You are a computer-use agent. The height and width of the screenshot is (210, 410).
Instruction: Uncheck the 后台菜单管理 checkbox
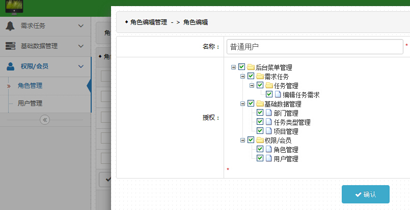click(x=241, y=67)
